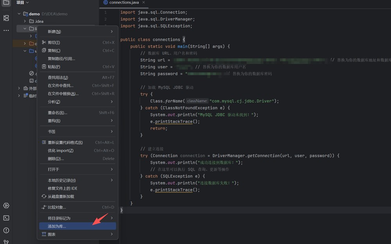Choose 在文件中查找... menu entry
The height and width of the screenshot is (244, 391).
pyautogui.click(x=77, y=85)
